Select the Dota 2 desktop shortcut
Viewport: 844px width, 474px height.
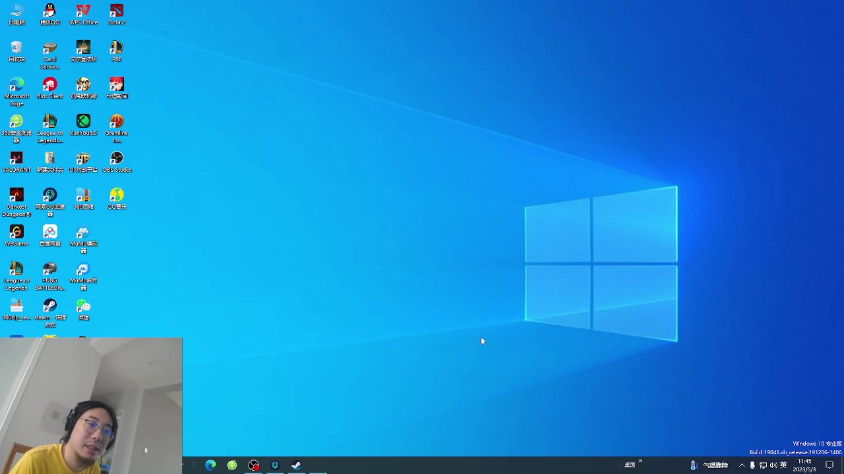[x=117, y=14]
